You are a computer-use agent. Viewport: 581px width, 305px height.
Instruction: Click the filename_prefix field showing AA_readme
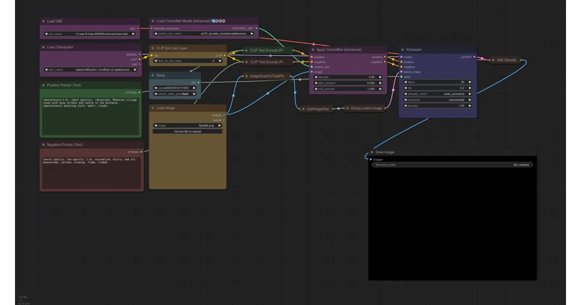[x=452, y=165]
